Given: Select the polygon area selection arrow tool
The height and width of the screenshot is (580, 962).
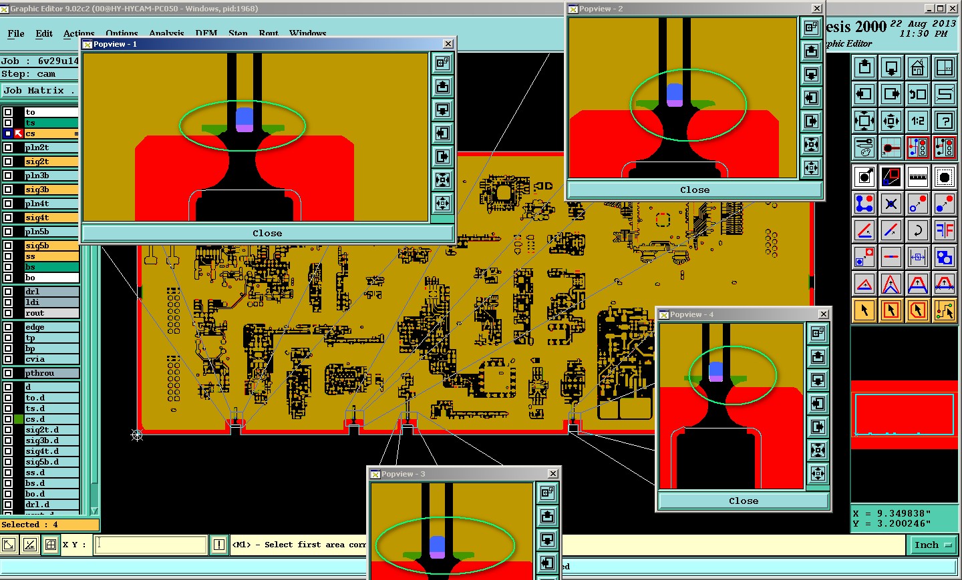Looking at the screenshot, I should pyautogui.click(x=918, y=310).
